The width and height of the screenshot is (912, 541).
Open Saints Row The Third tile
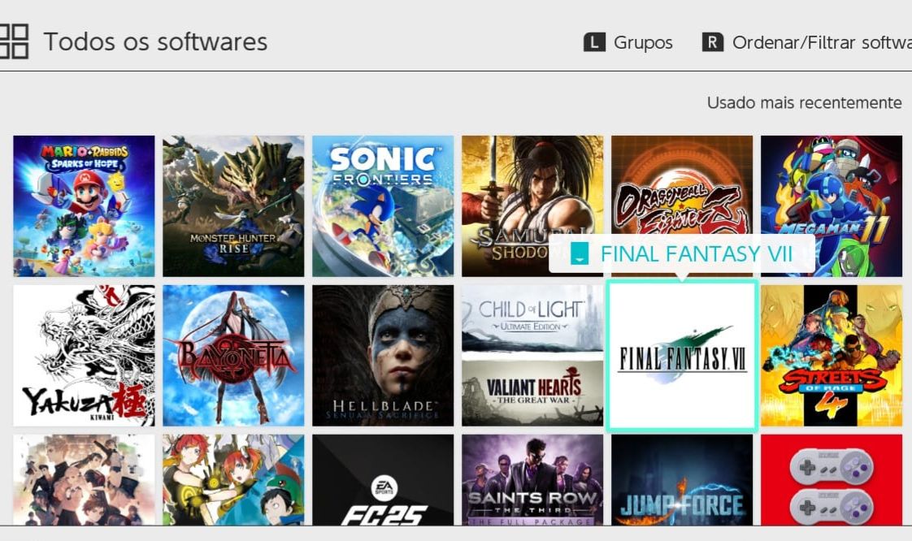pos(532,480)
